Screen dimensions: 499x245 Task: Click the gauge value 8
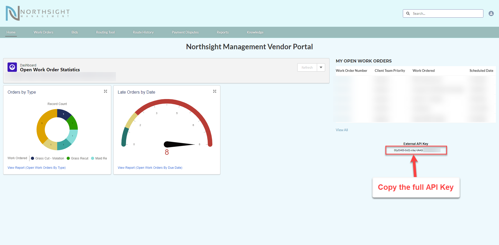pos(167,152)
